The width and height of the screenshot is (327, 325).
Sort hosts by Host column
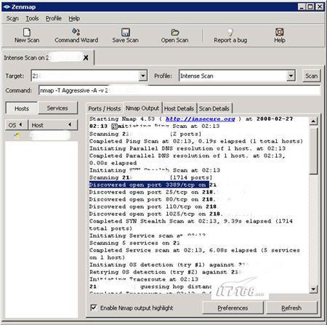[53, 125]
